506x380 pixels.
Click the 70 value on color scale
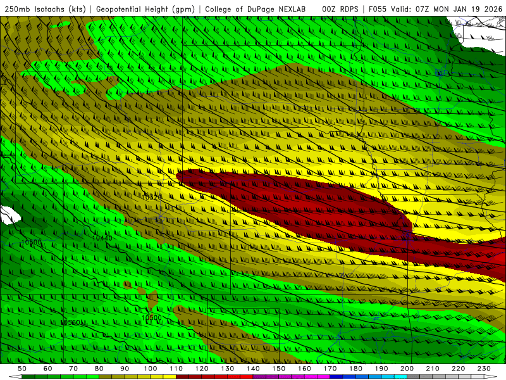pos(73,369)
